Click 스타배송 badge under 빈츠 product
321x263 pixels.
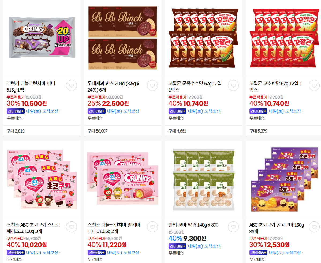[96, 111]
